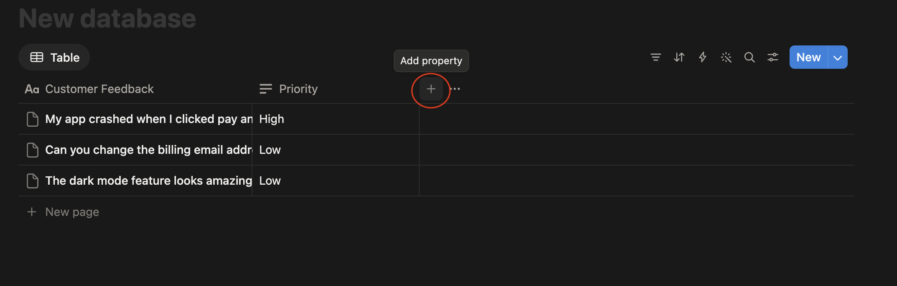Viewport: 897px width, 286px height.
Task: Open the sort arrows icon
Action: [x=679, y=57]
